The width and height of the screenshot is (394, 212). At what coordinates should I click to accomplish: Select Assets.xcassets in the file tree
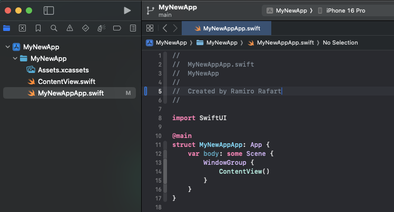tap(63, 70)
